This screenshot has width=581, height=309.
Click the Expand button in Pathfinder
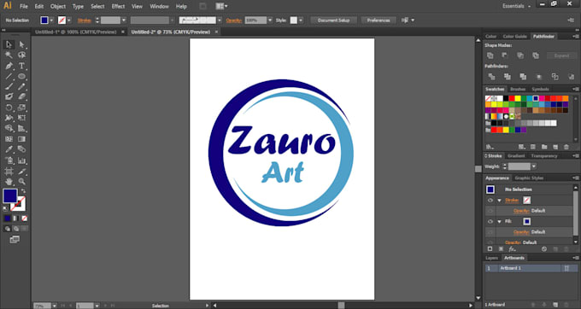561,55
